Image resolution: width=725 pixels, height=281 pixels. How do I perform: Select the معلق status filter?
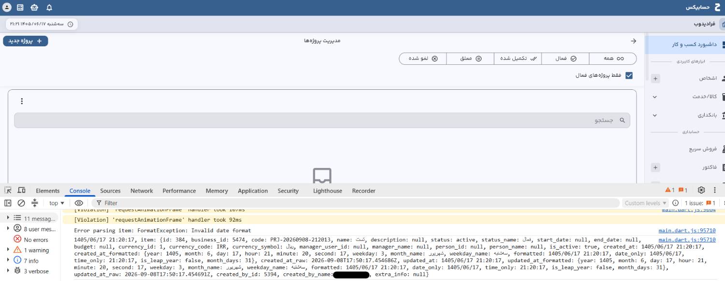tap(470, 58)
